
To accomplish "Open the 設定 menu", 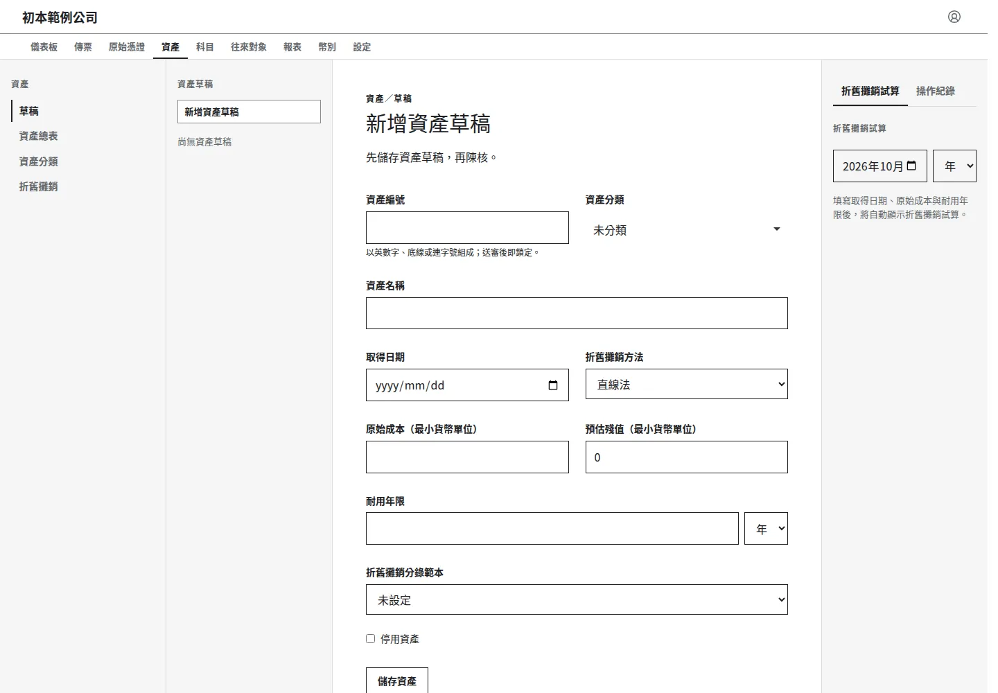I will coord(362,47).
